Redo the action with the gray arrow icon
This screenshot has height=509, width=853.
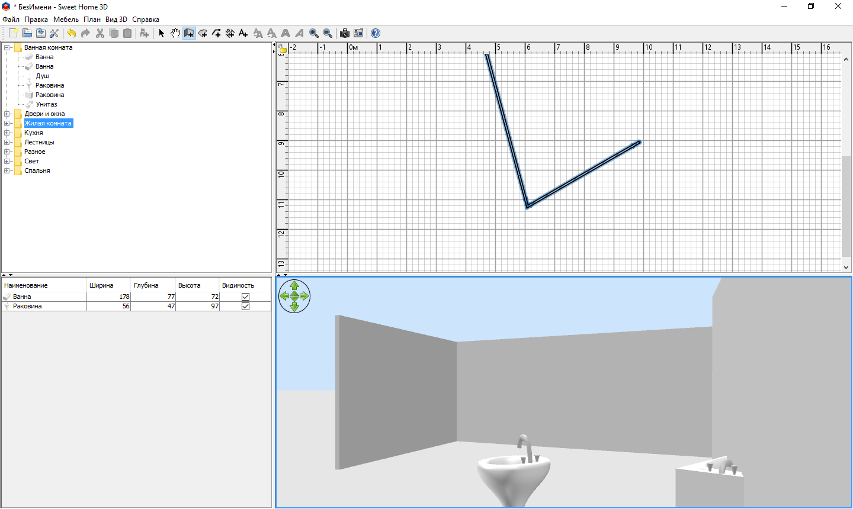pos(85,33)
